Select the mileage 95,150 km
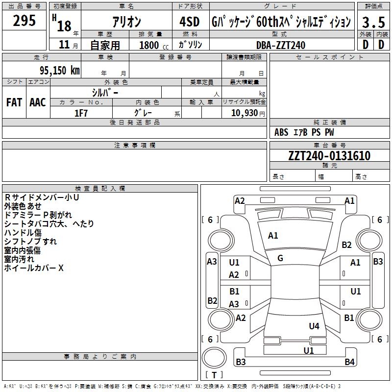 coord(59,70)
